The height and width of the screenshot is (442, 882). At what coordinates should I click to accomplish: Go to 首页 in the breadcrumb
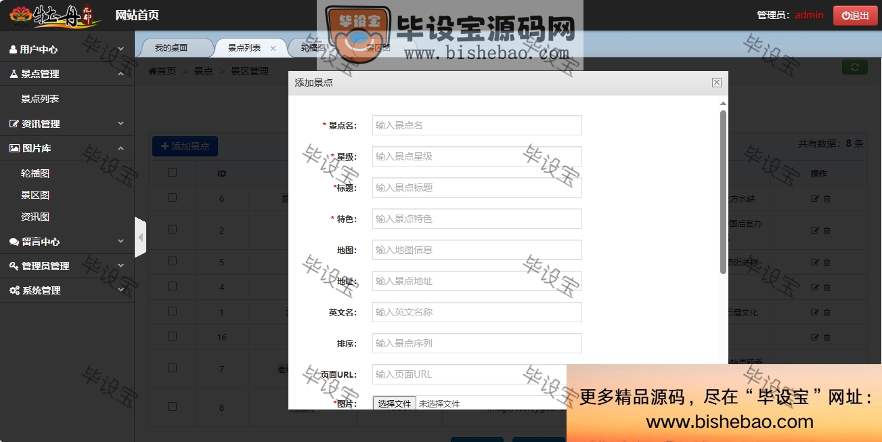tap(162, 71)
